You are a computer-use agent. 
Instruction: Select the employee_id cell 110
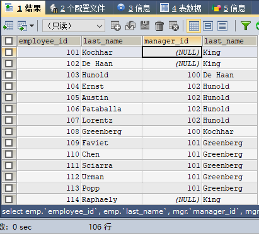click(49, 154)
